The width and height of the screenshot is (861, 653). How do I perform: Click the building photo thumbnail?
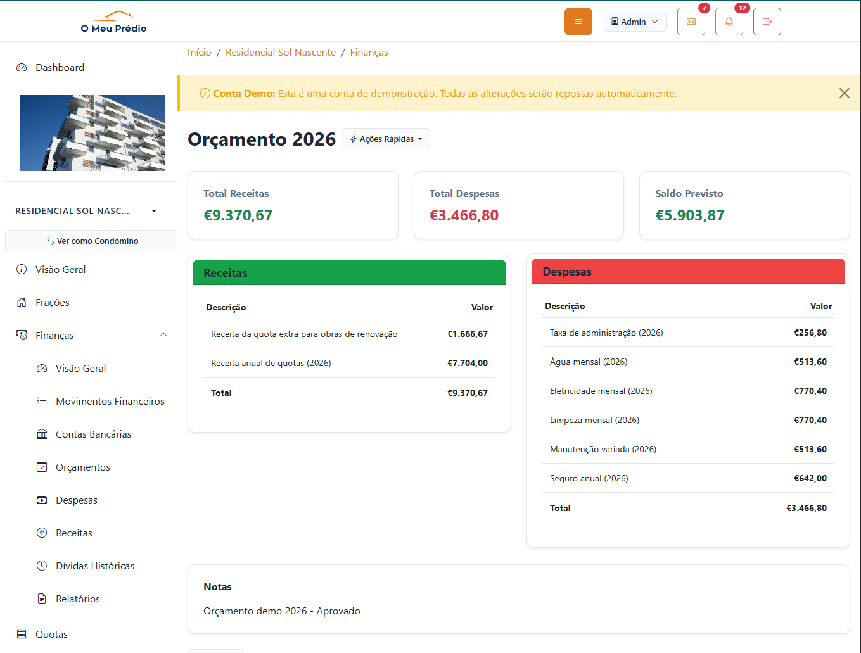point(92,133)
